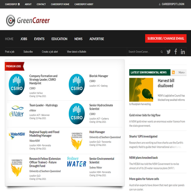The width and height of the screenshot is (191, 191).
Task: Click CSIRO logo beside Senior Hydroclimate Scientist
Action: point(77,113)
